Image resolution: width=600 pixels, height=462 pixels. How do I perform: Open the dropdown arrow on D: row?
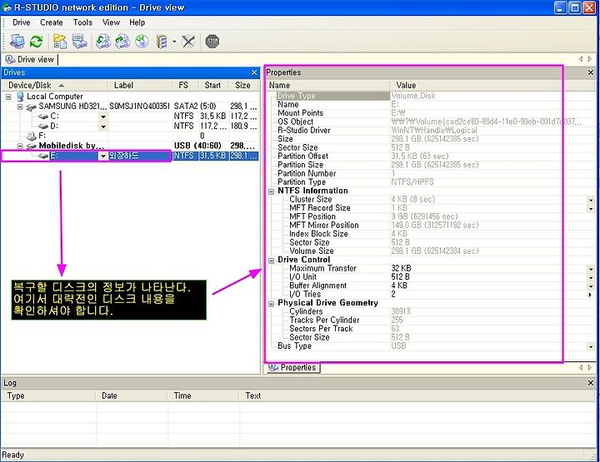(x=103, y=127)
